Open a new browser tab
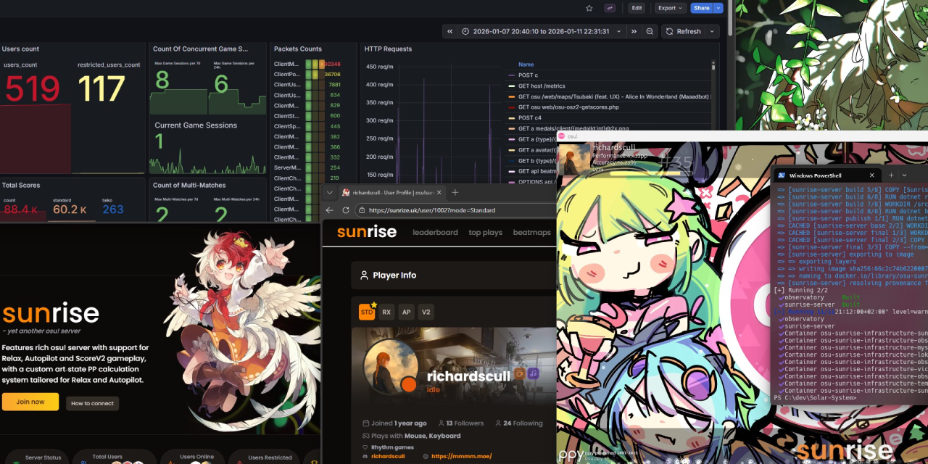The image size is (928, 464). click(x=455, y=192)
